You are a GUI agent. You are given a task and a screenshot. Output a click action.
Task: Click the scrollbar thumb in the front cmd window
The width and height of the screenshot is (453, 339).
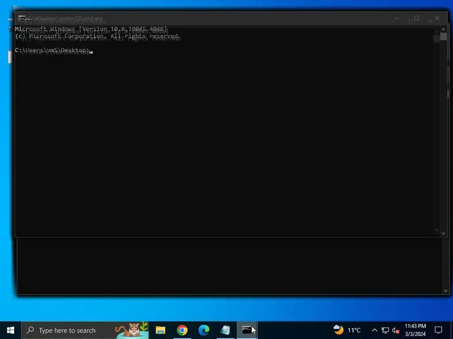click(443, 37)
